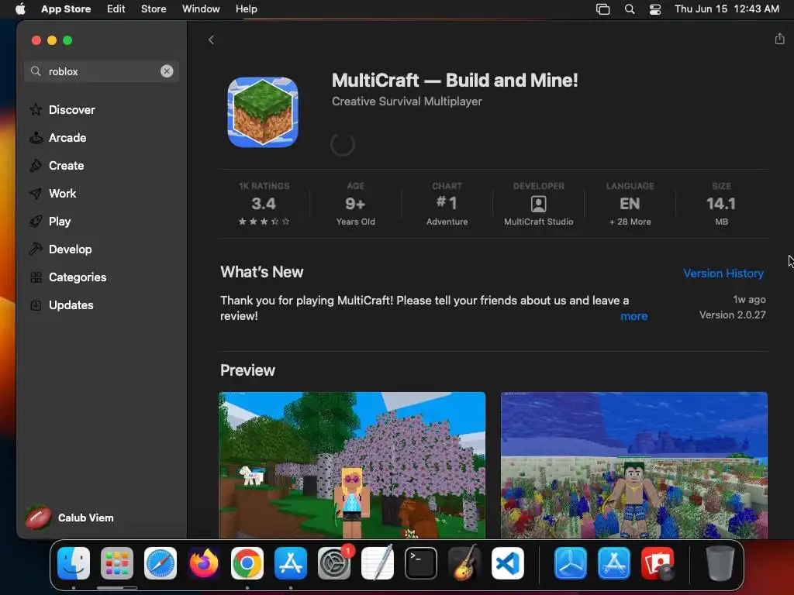Viewport: 794px width, 595px height.
Task: Open the #1 Adventure chart badge
Action: (447, 204)
